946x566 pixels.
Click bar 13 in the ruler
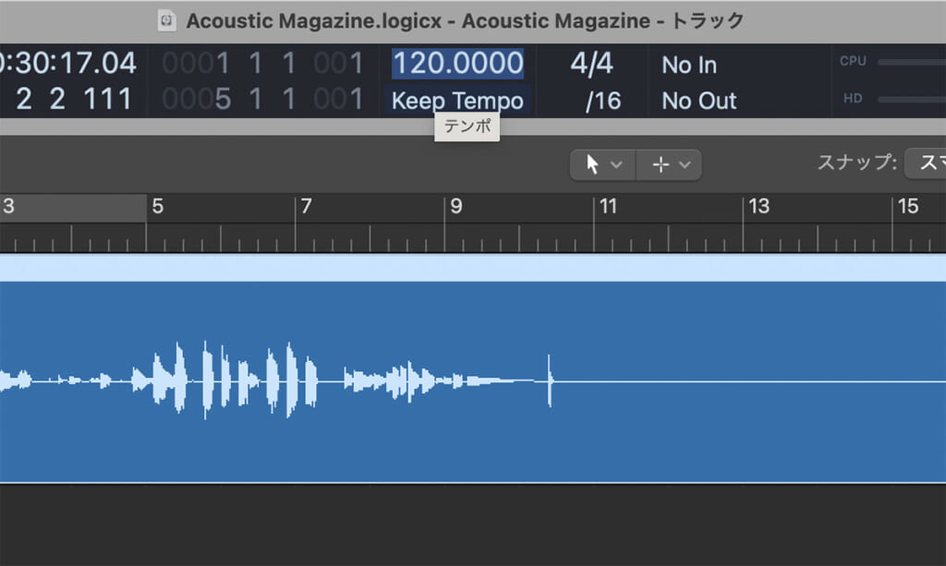[758, 207]
